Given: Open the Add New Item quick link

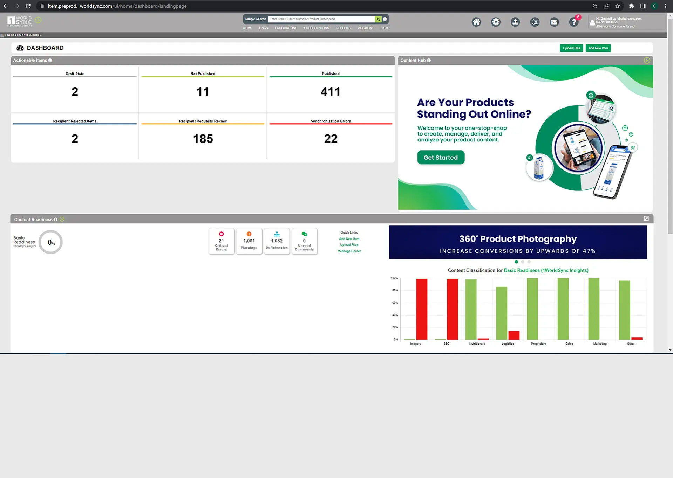Looking at the screenshot, I should tap(349, 238).
